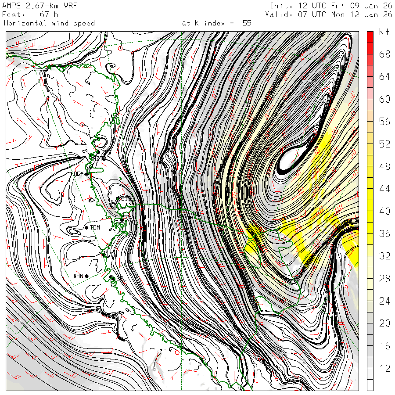Click the 'Init: 12 UTC Fri 09 Jan 26' line
The image size is (395, 395).
coord(331,6)
